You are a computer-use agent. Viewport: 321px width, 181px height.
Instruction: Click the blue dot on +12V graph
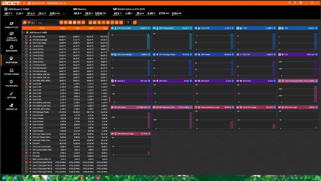pos(274,28)
